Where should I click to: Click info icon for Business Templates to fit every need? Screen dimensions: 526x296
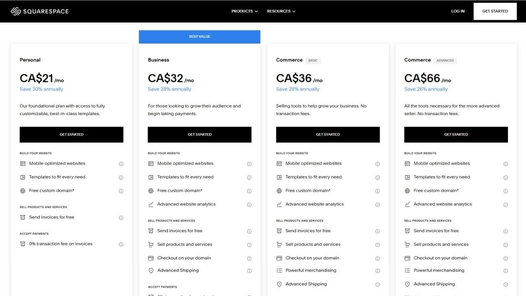pyautogui.click(x=249, y=178)
